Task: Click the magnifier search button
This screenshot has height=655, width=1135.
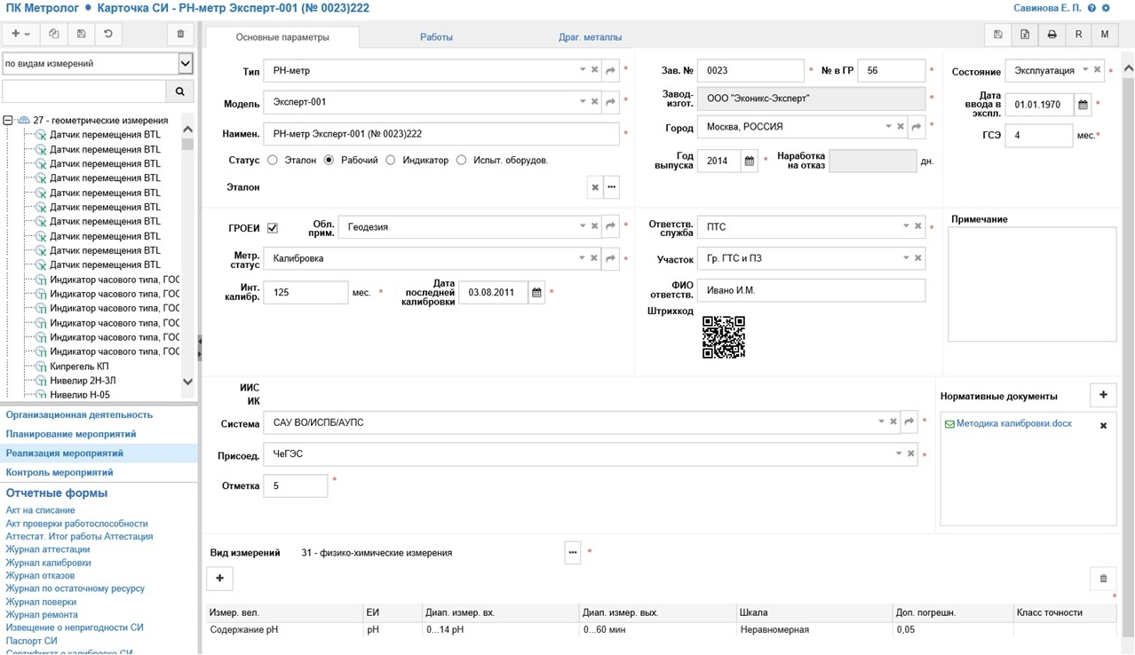Action: 179,91
